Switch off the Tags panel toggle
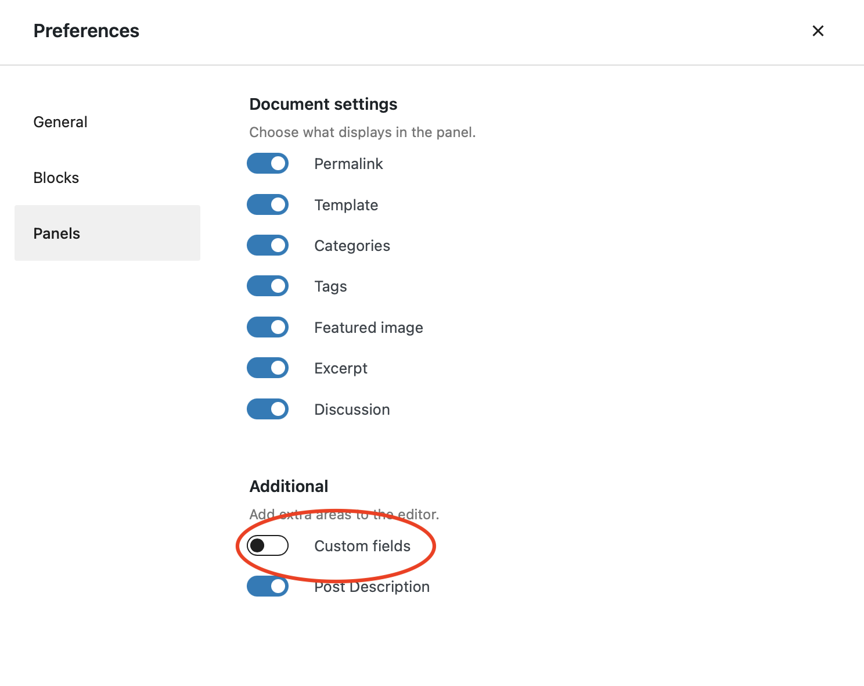 click(x=268, y=286)
